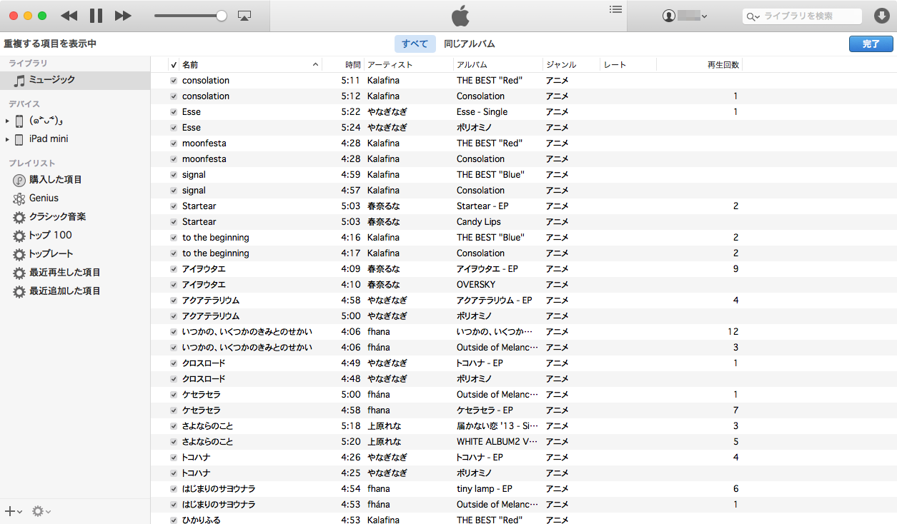Click the previous track rewind button

click(x=69, y=16)
